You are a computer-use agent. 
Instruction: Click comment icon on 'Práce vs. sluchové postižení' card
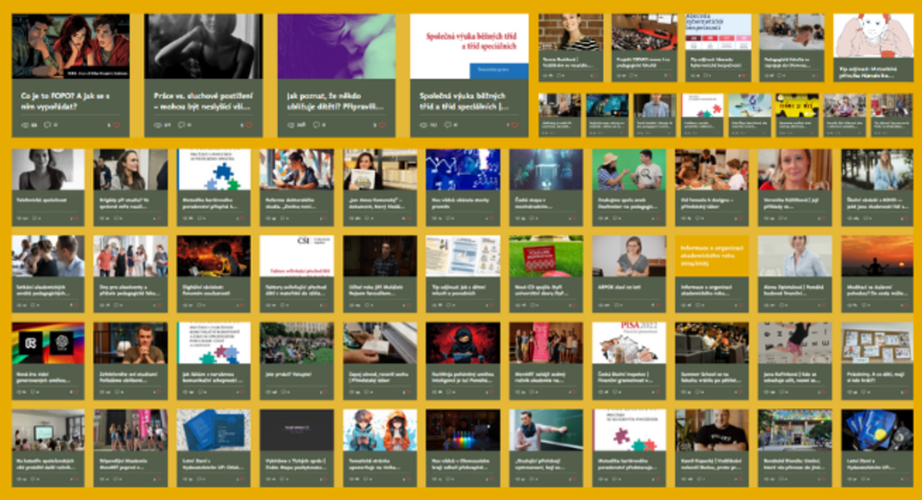pos(181,125)
